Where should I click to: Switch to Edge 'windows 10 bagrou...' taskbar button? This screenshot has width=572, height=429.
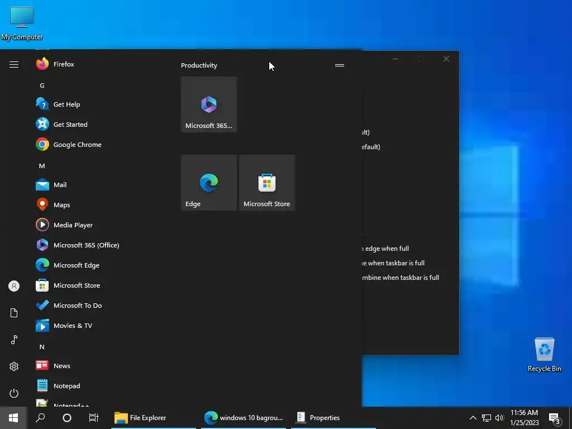pos(244,418)
